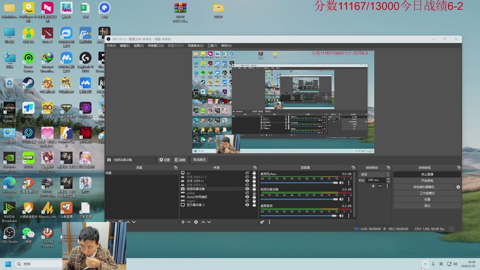Open WeChat desktop shortcut
Screen dimensions: 480x270
point(28,235)
